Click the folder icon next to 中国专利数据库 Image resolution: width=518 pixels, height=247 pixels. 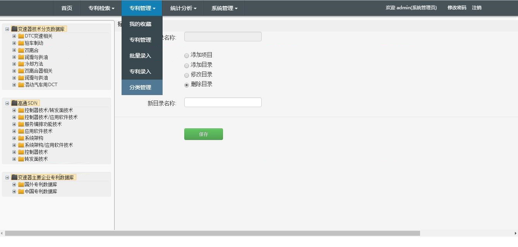click(20, 191)
